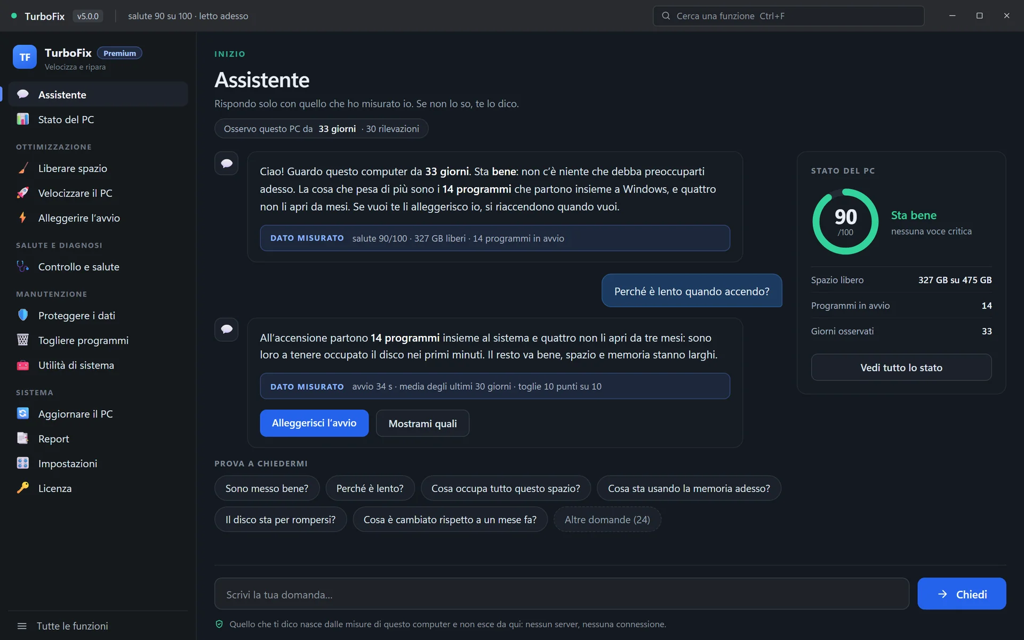Ask Cosa sta usando la memoria adesso?

689,488
